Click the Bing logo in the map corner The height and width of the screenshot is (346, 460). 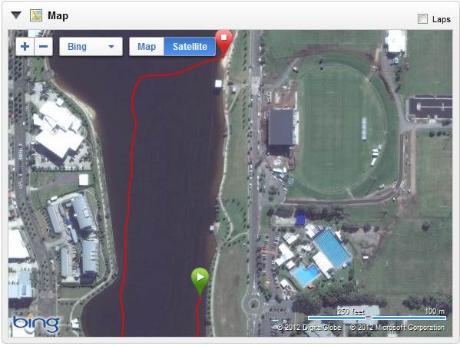pos(36,325)
